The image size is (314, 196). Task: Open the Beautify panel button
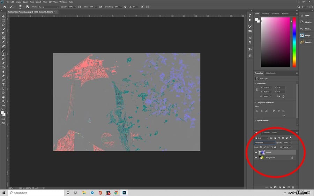[x=306, y=42]
